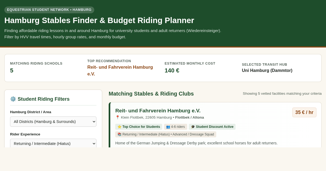Click the Student Riding Filters heading
Image resolution: width=326 pixels, height=171 pixels.
[43, 99]
